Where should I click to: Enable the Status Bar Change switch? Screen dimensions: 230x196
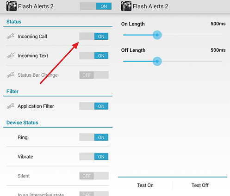[x=94, y=75]
